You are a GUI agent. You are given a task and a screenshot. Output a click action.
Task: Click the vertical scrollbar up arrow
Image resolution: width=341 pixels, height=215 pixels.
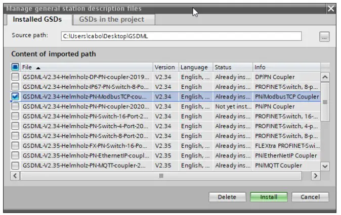pos(325,77)
